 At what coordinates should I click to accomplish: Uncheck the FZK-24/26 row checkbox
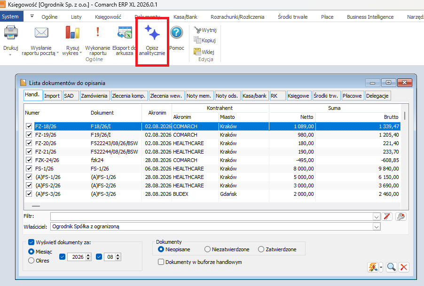coord(29,160)
